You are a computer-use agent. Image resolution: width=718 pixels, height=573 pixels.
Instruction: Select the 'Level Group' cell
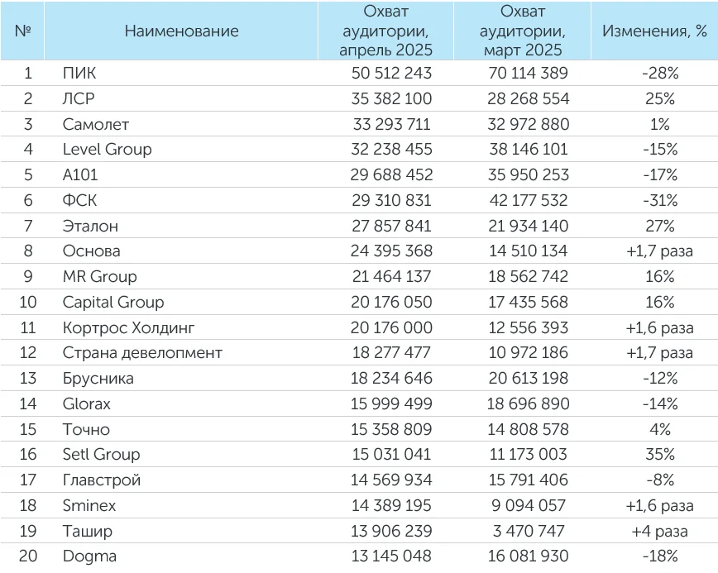coord(107,150)
